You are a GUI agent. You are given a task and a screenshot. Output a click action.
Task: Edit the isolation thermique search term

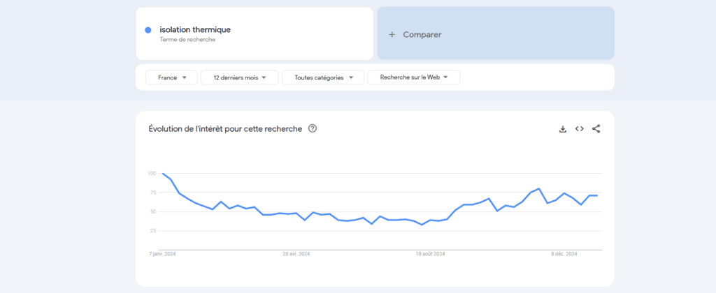pyautogui.click(x=195, y=29)
